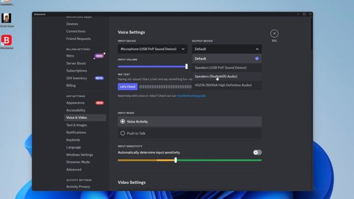Open Accessibility settings page
The height and width of the screenshot is (199, 354).
pyautogui.click(x=76, y=111)
